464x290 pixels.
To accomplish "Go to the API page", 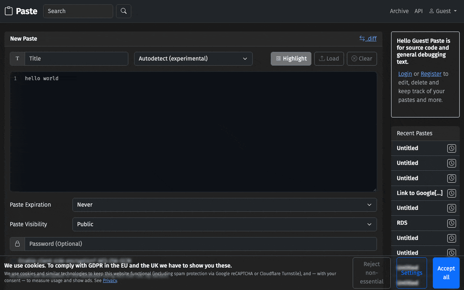I will (419, 11).
